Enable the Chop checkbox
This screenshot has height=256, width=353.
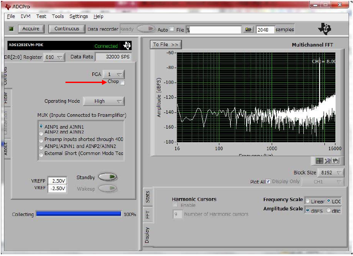click(x=123, y=83)
